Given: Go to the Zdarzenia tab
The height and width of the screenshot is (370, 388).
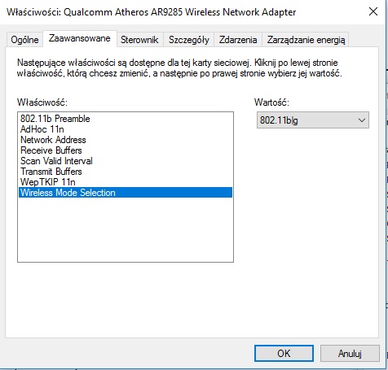Looking at the screenshot, I should [x=238, y=40].
